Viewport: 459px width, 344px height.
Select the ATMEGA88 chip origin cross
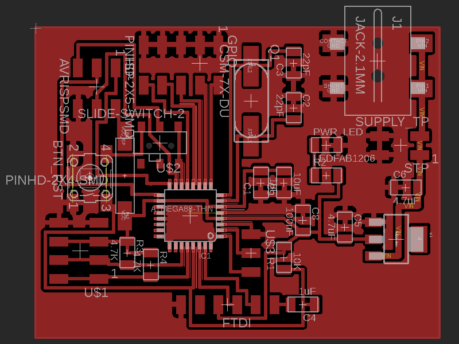pyautogui.click(x=190, y=217)
